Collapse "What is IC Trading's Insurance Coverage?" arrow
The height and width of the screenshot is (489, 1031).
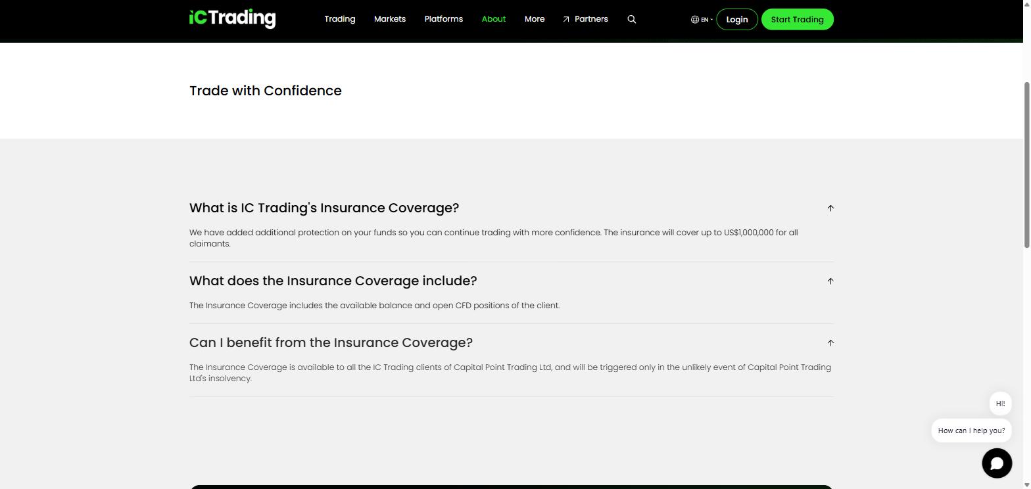830,208
